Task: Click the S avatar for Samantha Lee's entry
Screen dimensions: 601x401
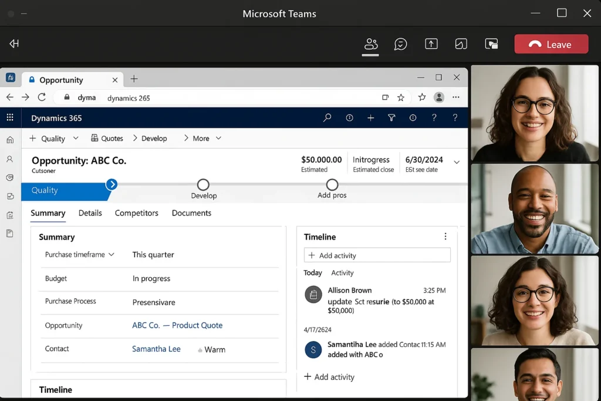Action: pos(313,350)
